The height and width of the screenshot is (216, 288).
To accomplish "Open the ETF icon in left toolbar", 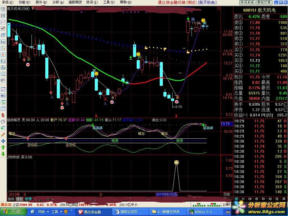I will (3, 80).
